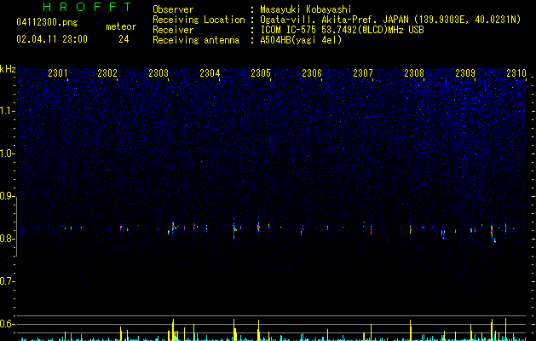Screen dimensions: 536x341
Task: Click the 2308 time marker
Action: tap(414, 72)
